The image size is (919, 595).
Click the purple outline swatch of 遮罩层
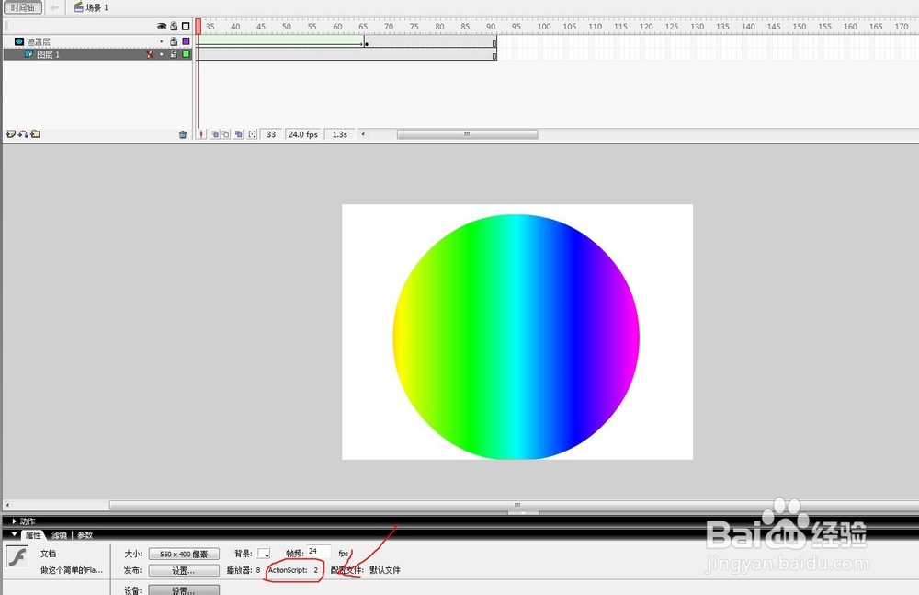186,41
